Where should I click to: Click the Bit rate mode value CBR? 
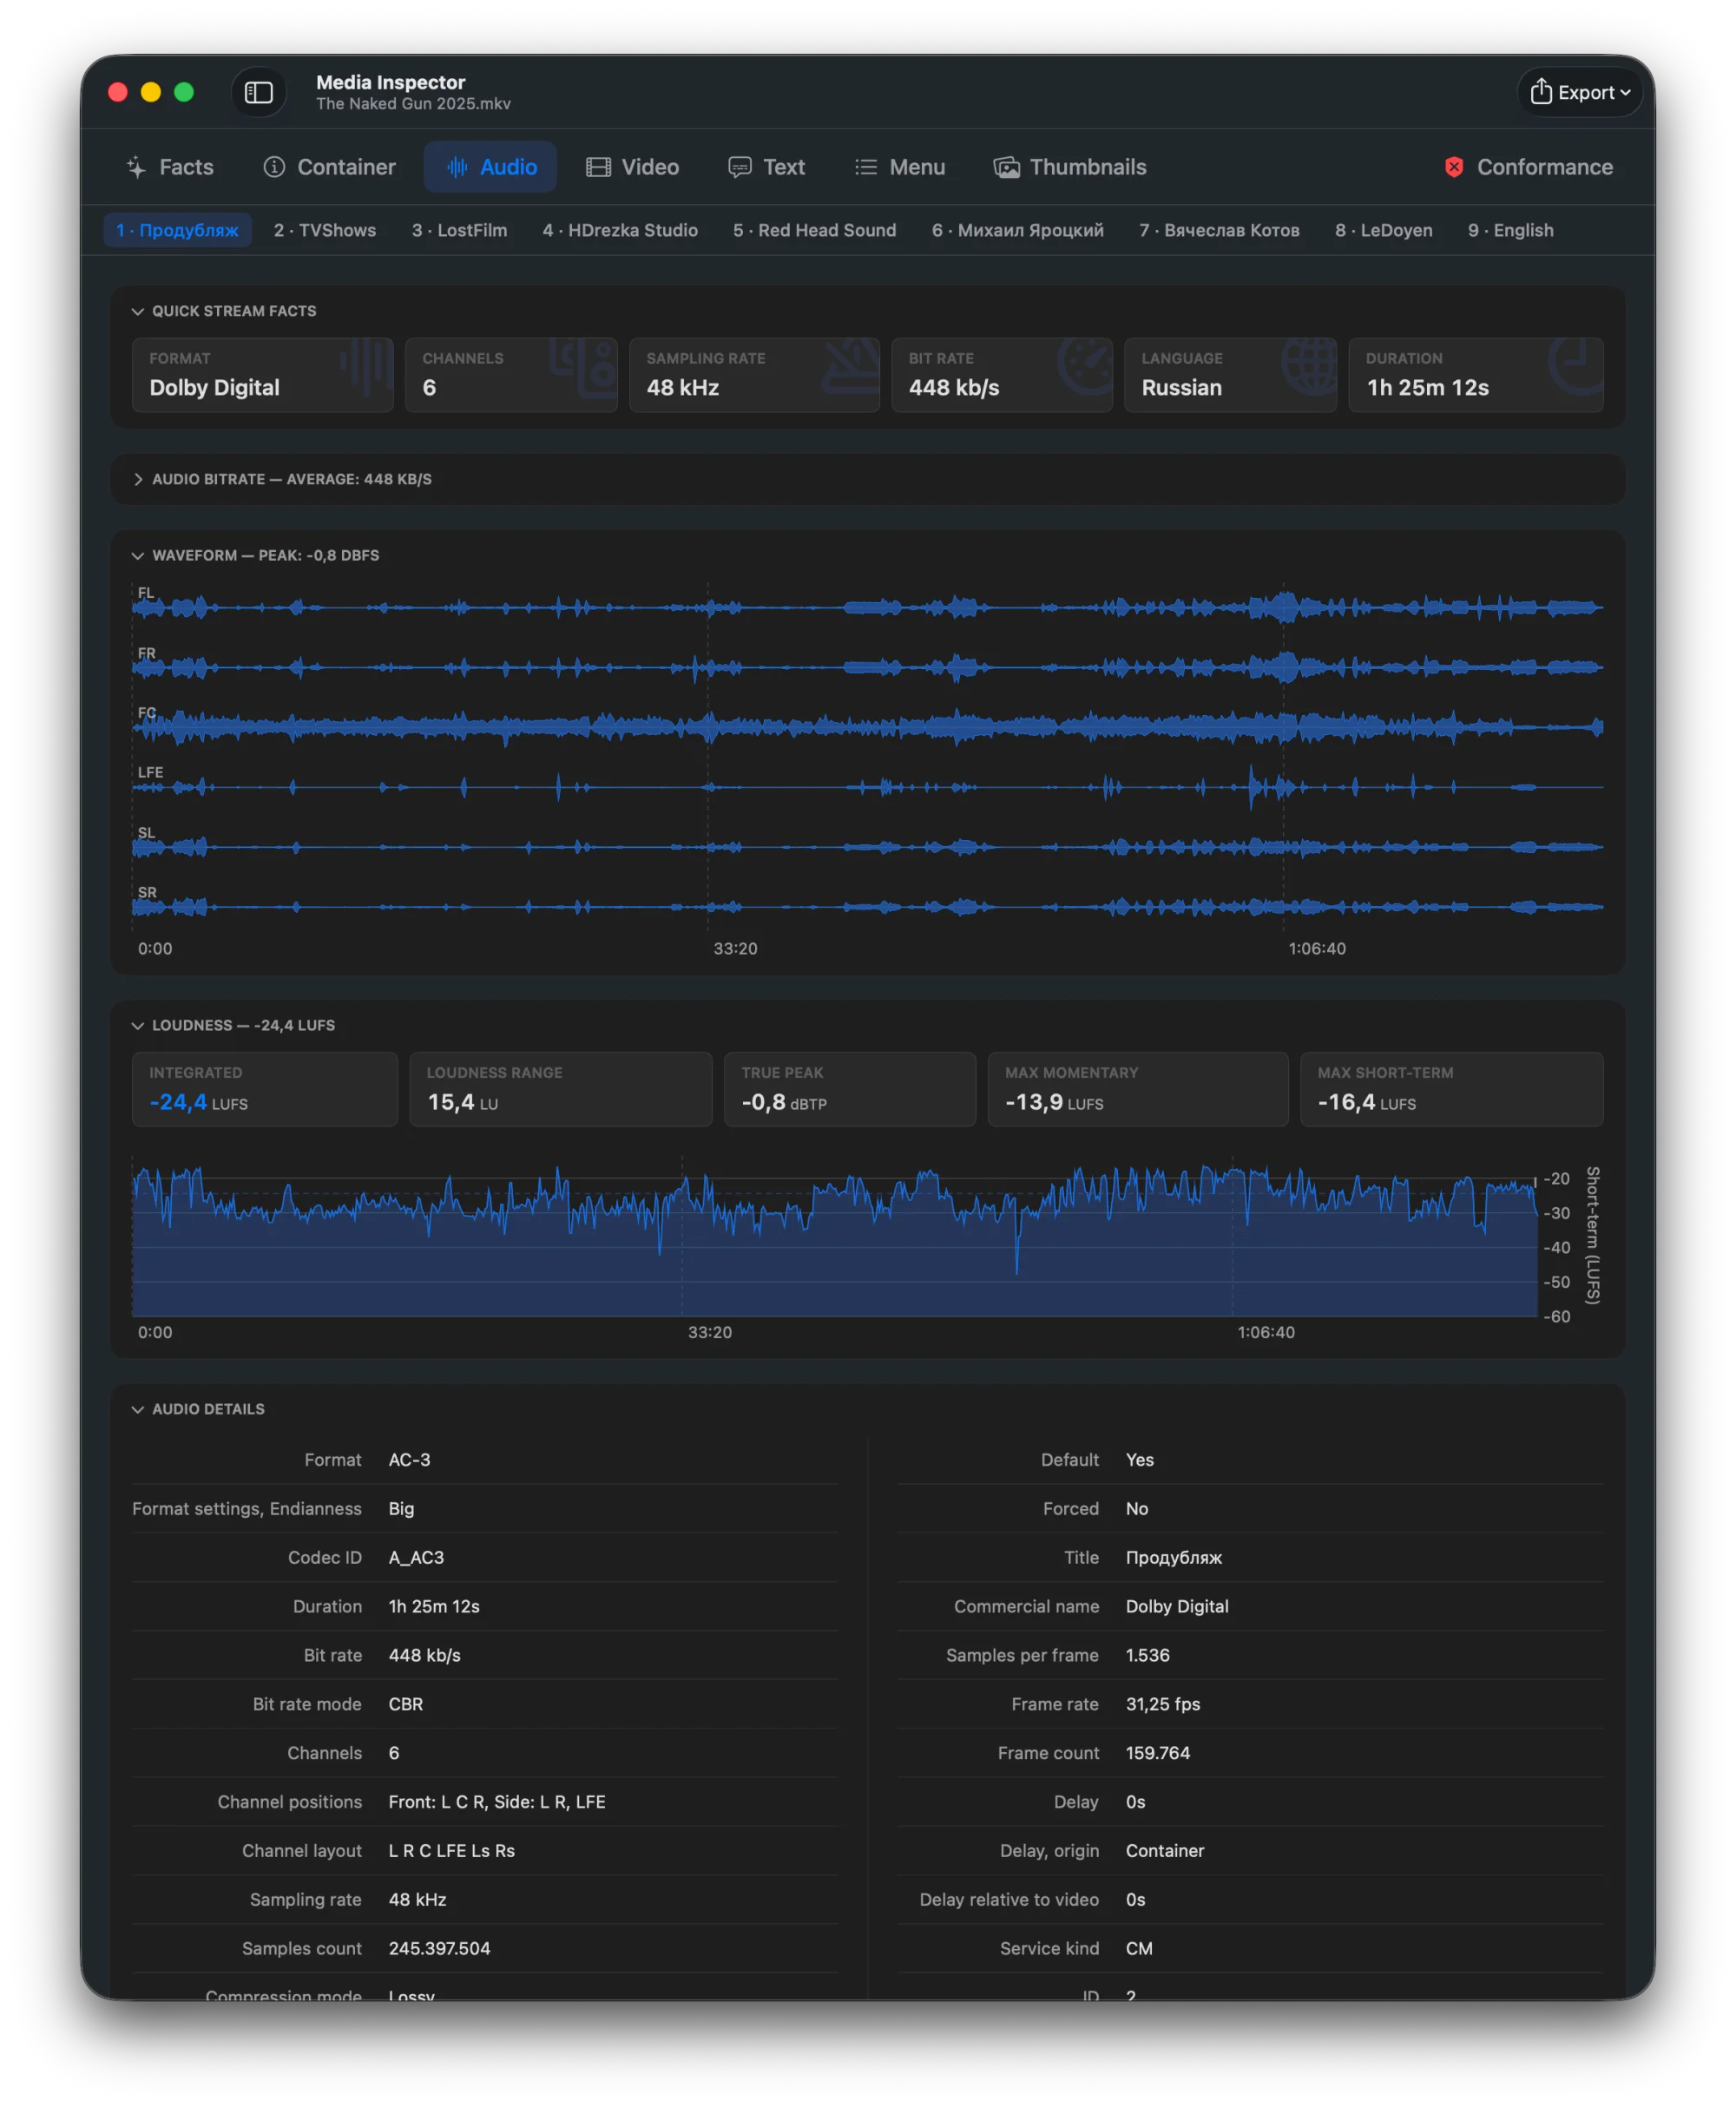pyautogui.click(x=405, y=1703)
